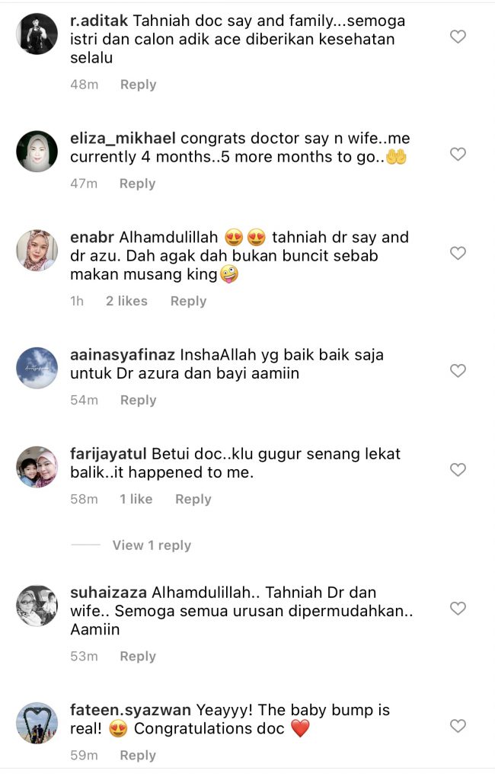The image size is (495, 780).
Task: Like farijayatul's comment with the heart icon
Action: (458, 469)
